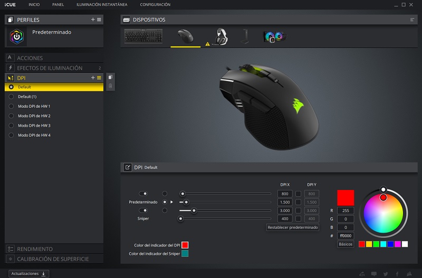Screen dimensions: 422x278
Task: Toggle the 800 DPI stage switch
Action: (x=143, y=194)
